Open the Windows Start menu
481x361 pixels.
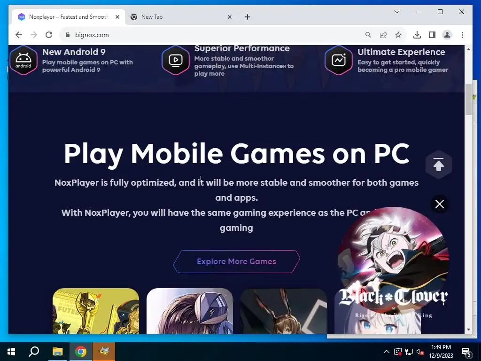coord(11,352)
